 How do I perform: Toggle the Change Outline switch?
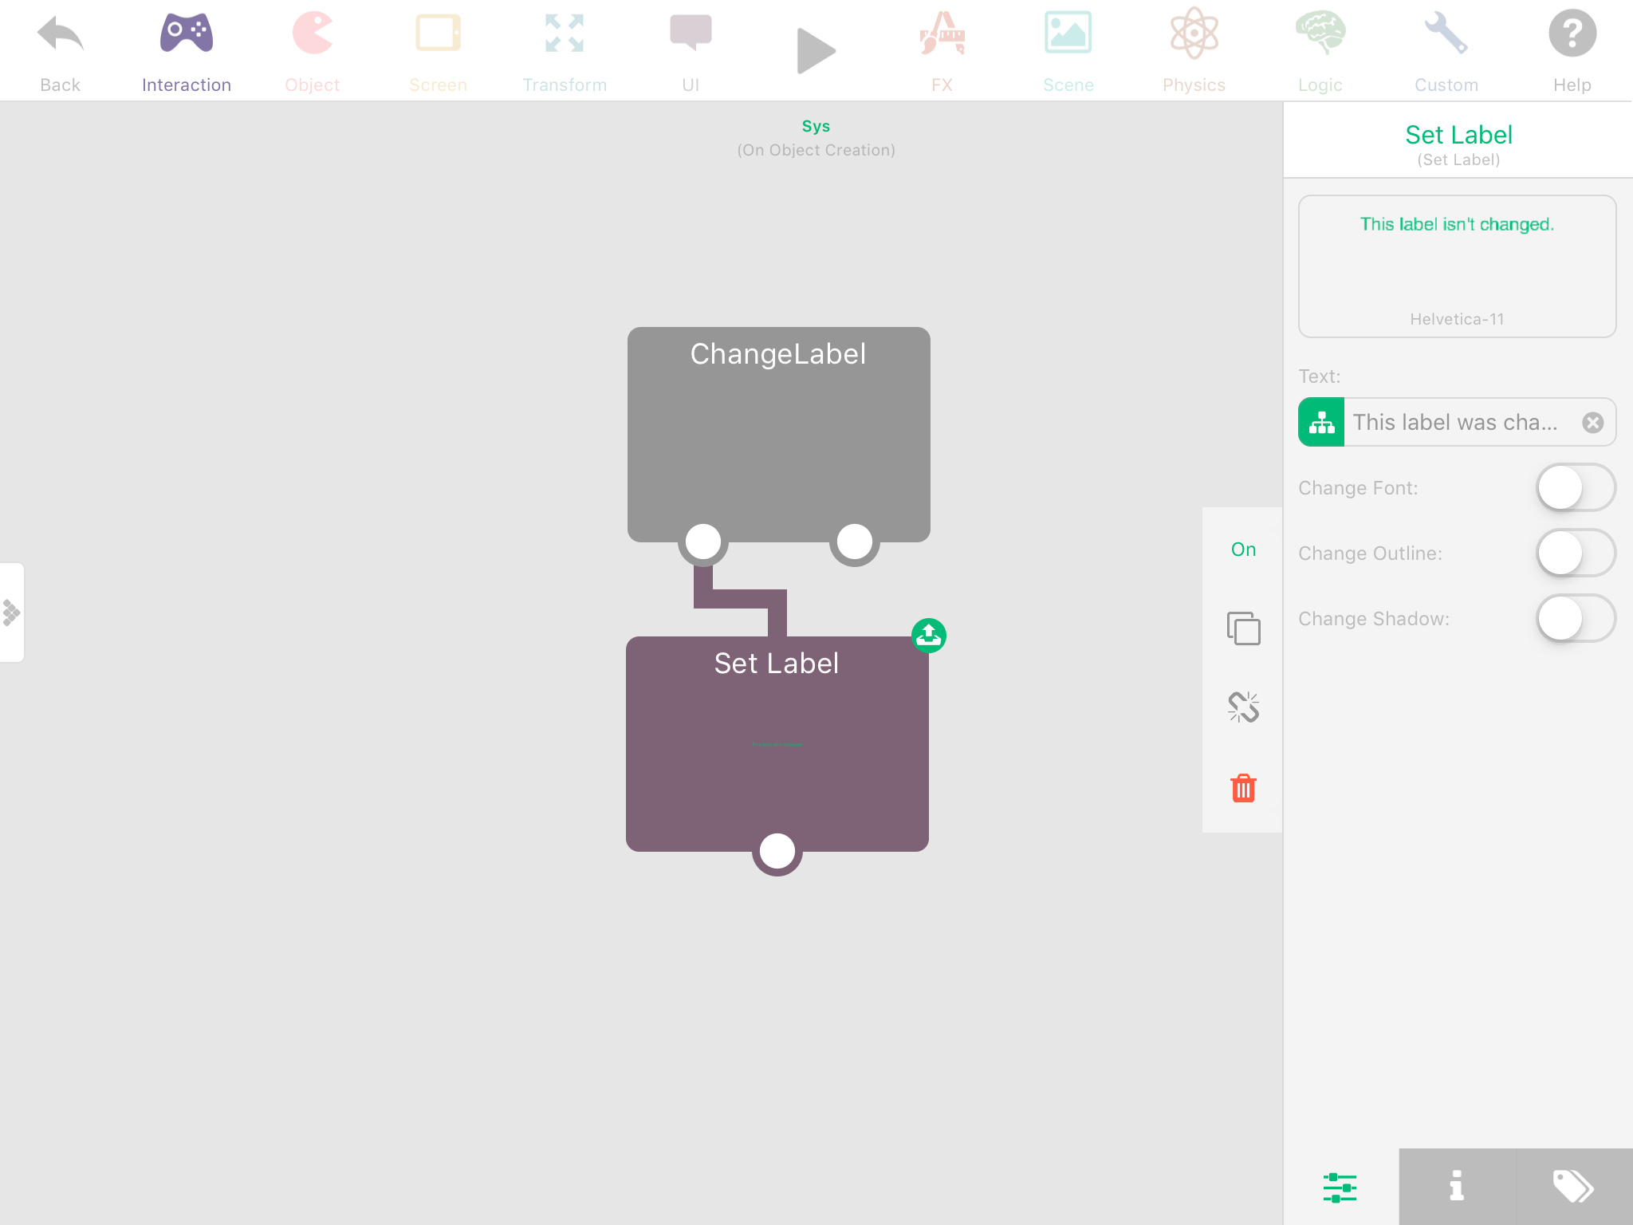1575,553
